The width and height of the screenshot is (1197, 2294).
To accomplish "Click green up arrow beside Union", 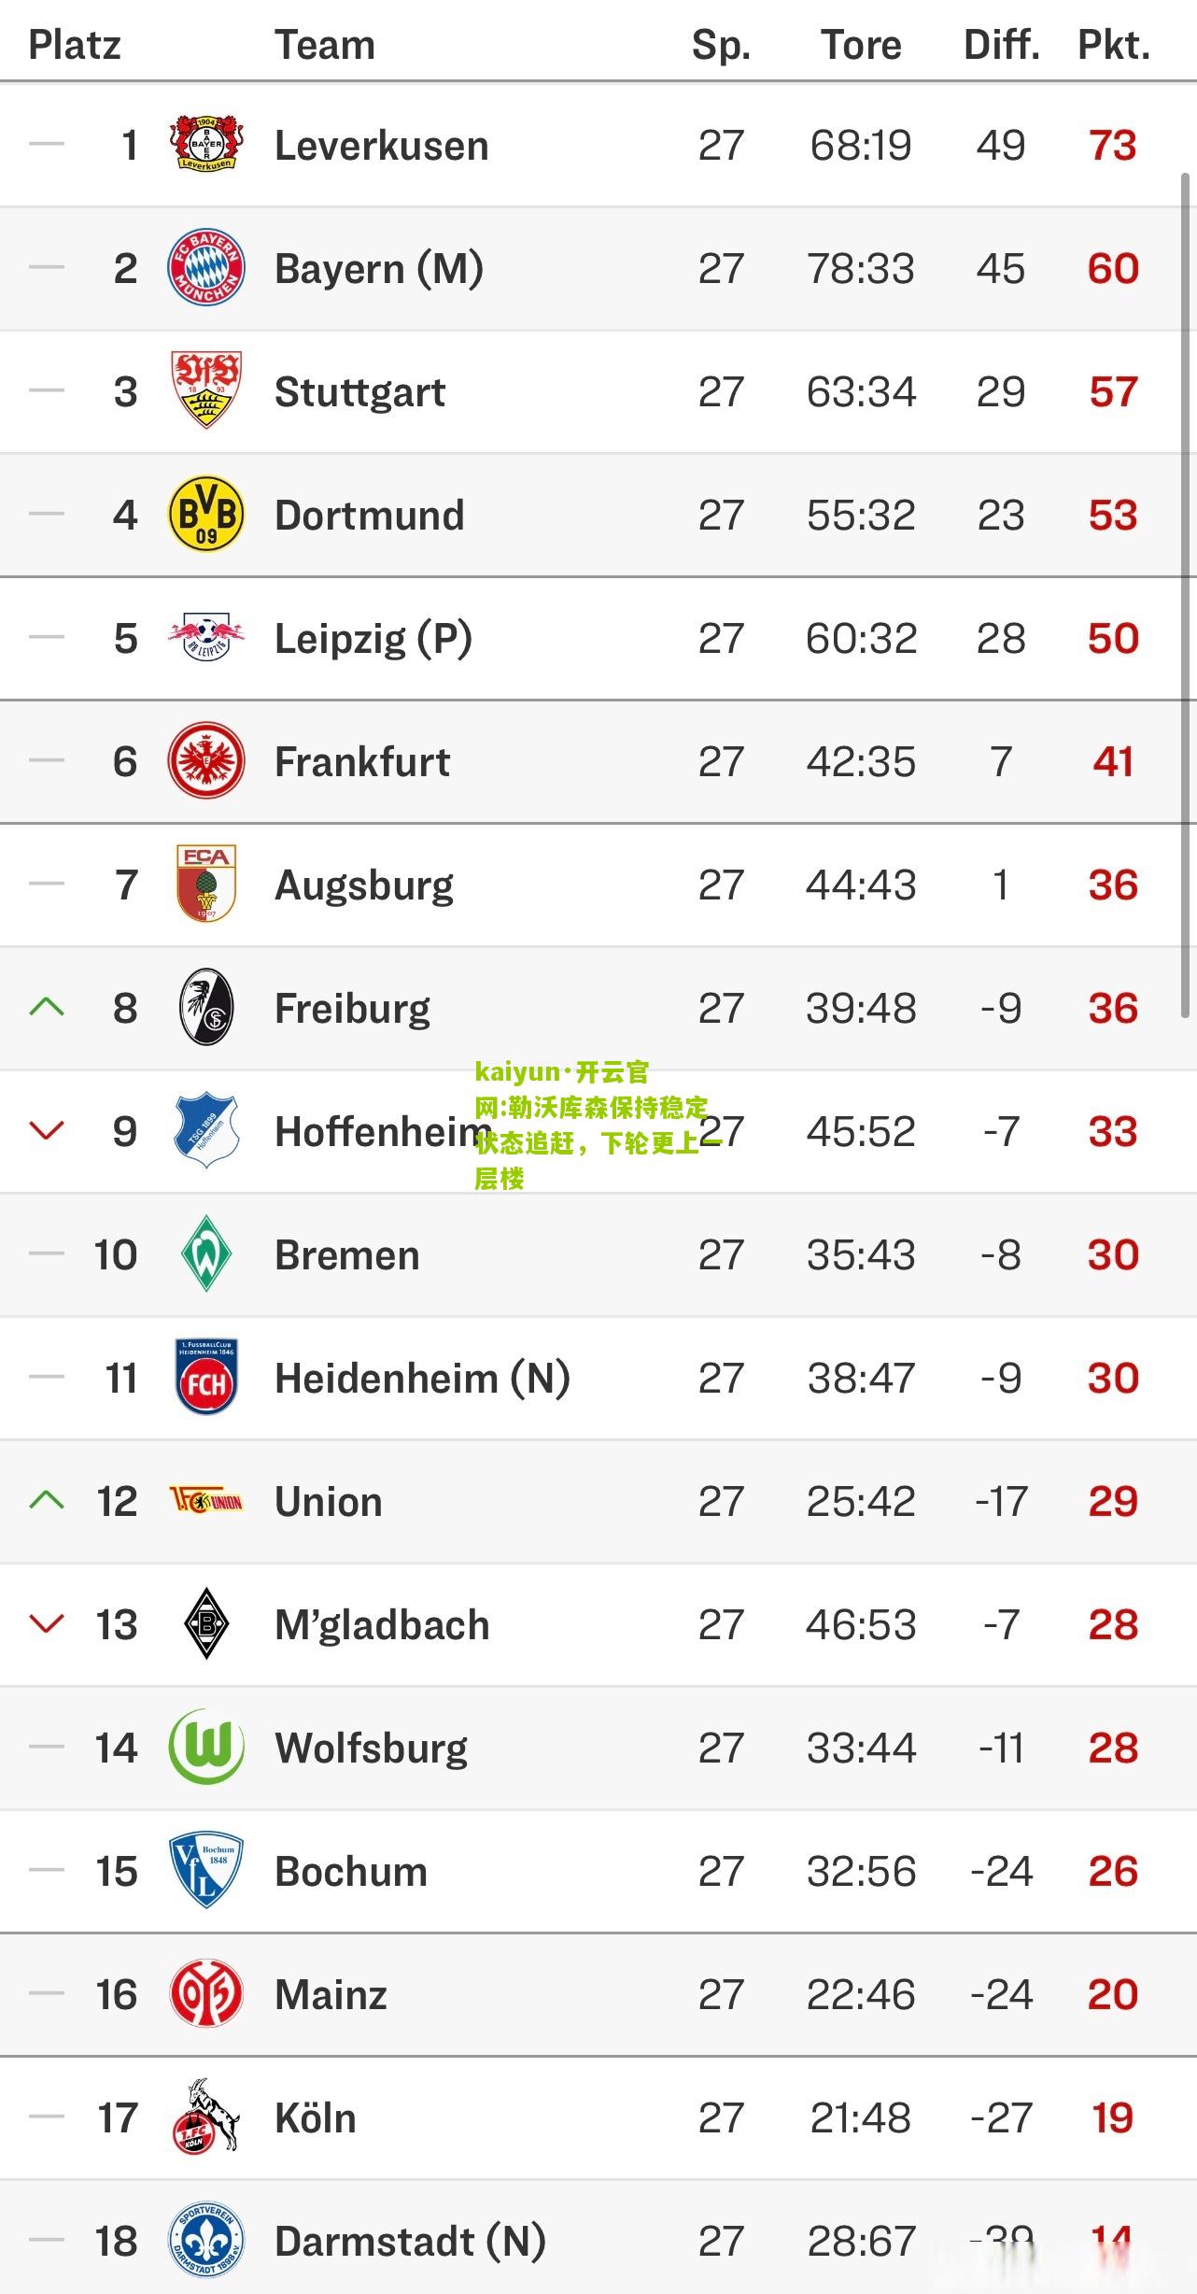I will pyautogui.click(x=47, y=1500).
